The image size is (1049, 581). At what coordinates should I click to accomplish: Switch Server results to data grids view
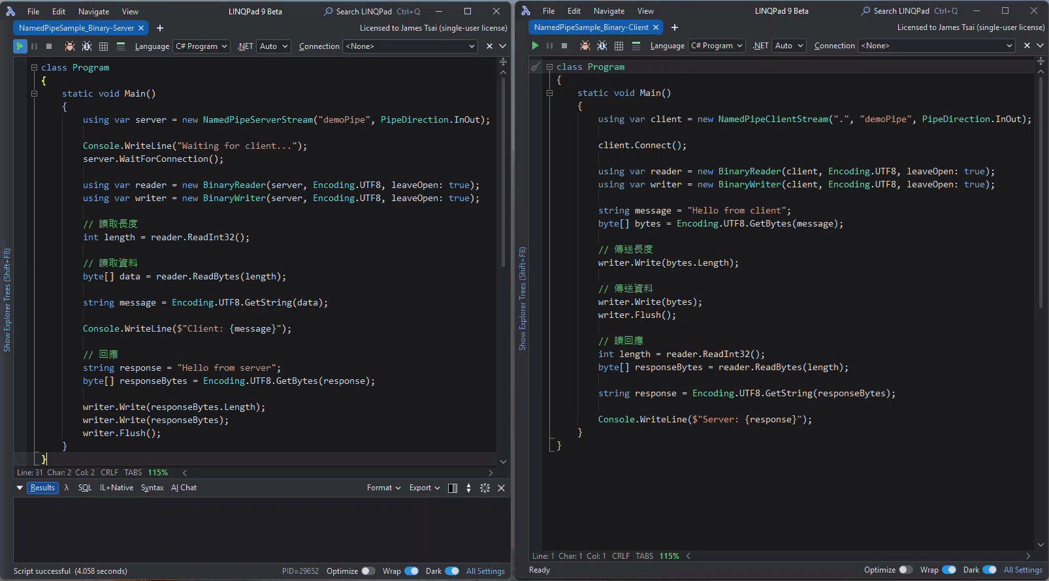(x=103, y=46)
